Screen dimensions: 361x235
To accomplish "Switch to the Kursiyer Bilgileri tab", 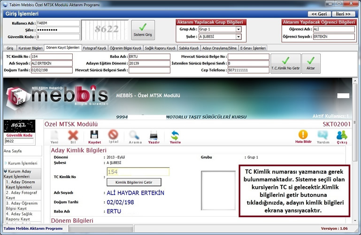I will tap(31, 48).
